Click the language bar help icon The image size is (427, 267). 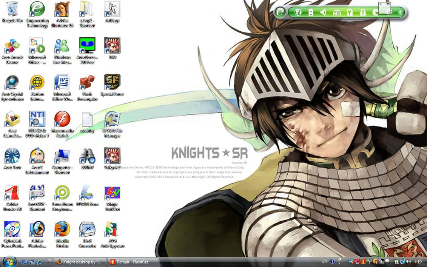(x=332, y=262)
